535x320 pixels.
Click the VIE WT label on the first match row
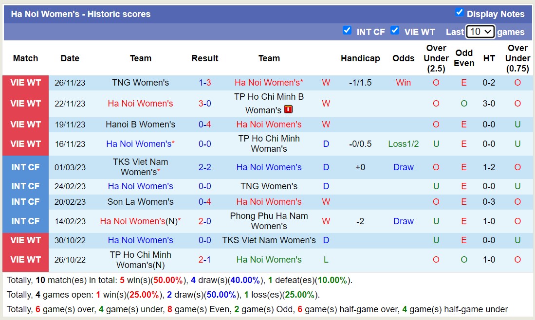pos(25,82)
